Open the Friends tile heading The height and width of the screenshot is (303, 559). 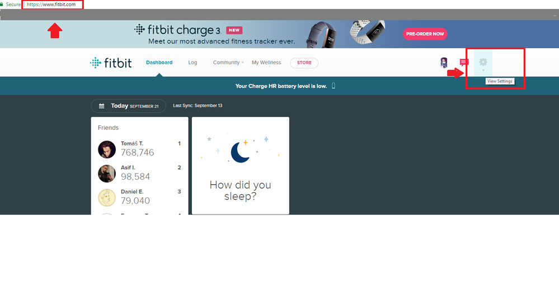[x=109, y=128]
